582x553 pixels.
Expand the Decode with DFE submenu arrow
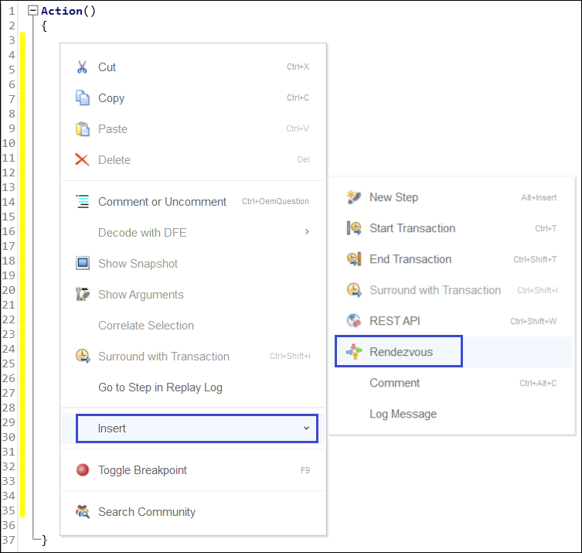[307, 232]
